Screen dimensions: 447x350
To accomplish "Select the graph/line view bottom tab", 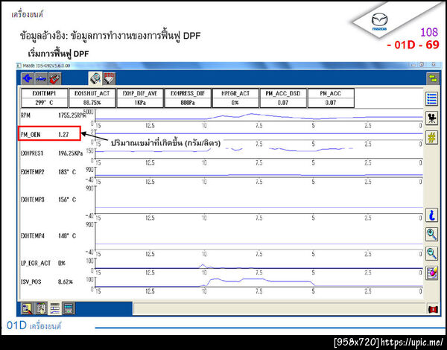I will point(54,309).
